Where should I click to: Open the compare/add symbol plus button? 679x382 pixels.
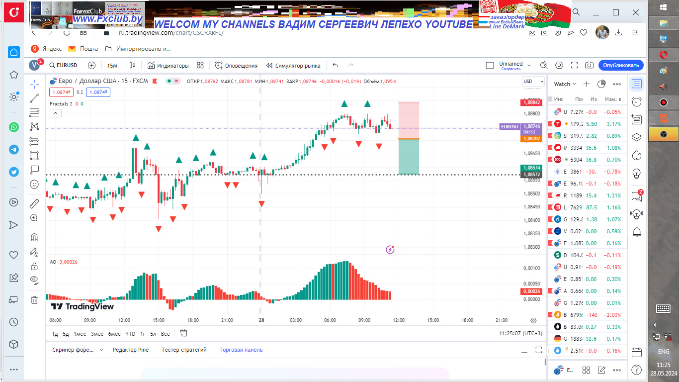pyautogui.click(x=92, y=65)
